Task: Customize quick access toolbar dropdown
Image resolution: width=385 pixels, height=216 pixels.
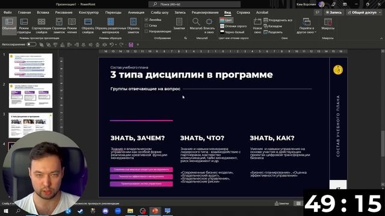Action: tap(138, 44)
